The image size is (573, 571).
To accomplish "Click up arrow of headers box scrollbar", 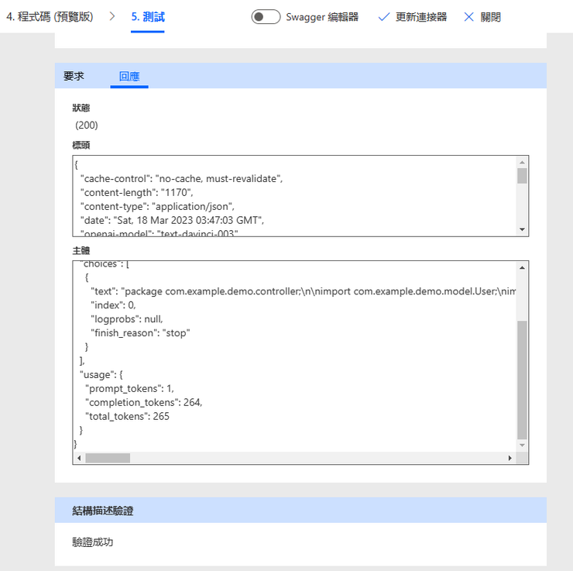I will click(x=522, y=162).
